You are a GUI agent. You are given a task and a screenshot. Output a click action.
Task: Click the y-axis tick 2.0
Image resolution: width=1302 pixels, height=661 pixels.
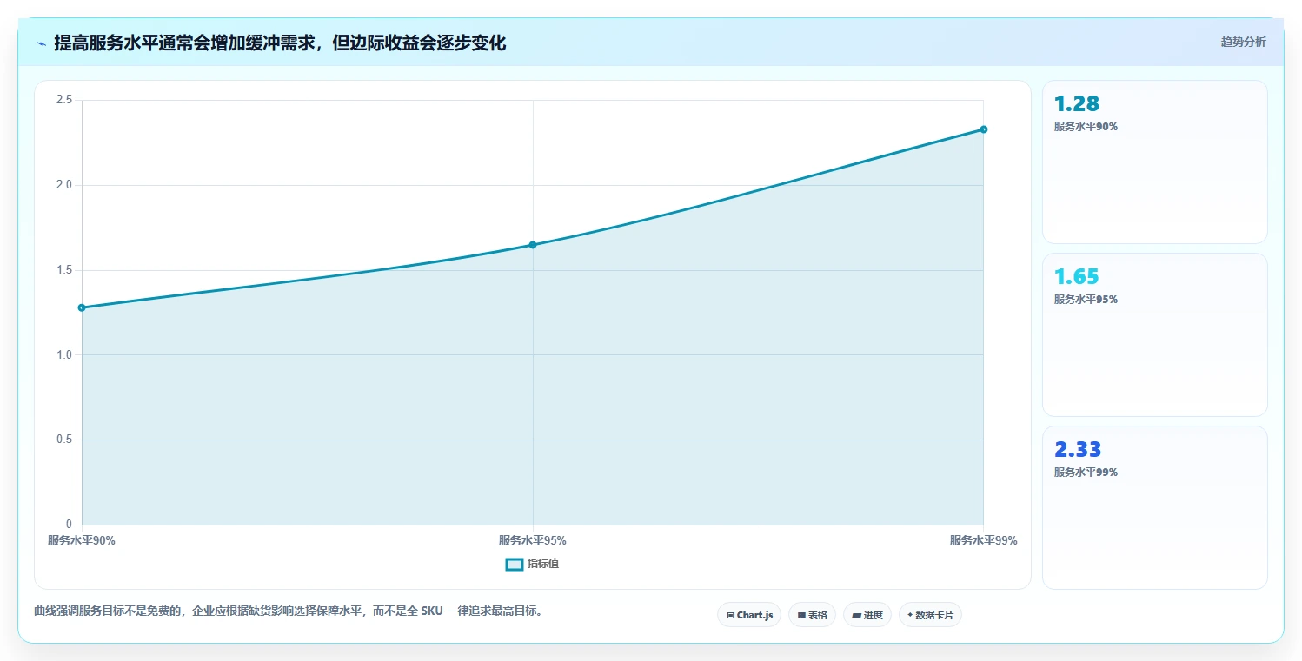click(x=63, y=185)
